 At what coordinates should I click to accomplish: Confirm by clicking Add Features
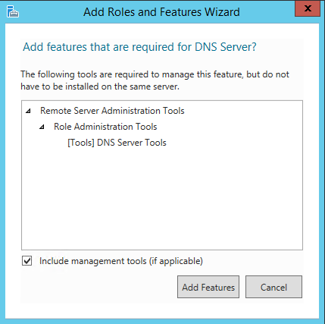tap(208, 287)
